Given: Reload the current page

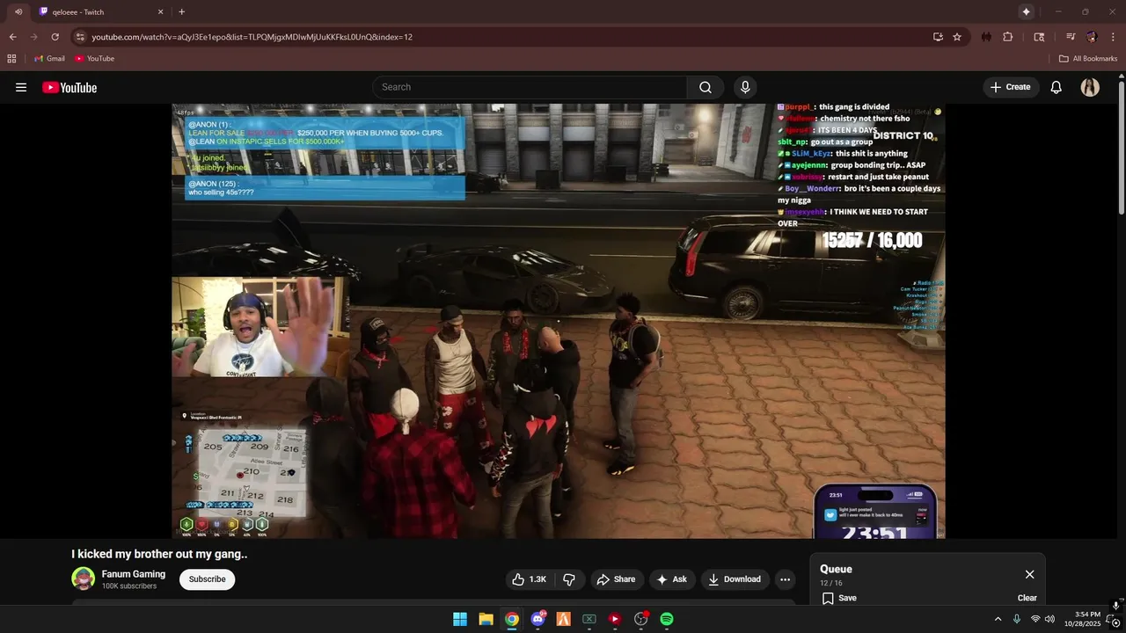Looking at the screenshot, I should [x=55, y=37].
